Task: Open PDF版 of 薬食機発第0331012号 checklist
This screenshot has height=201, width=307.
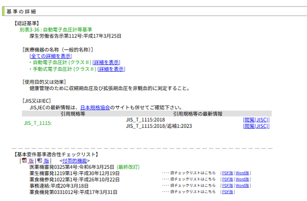Action: pos(227,192)
